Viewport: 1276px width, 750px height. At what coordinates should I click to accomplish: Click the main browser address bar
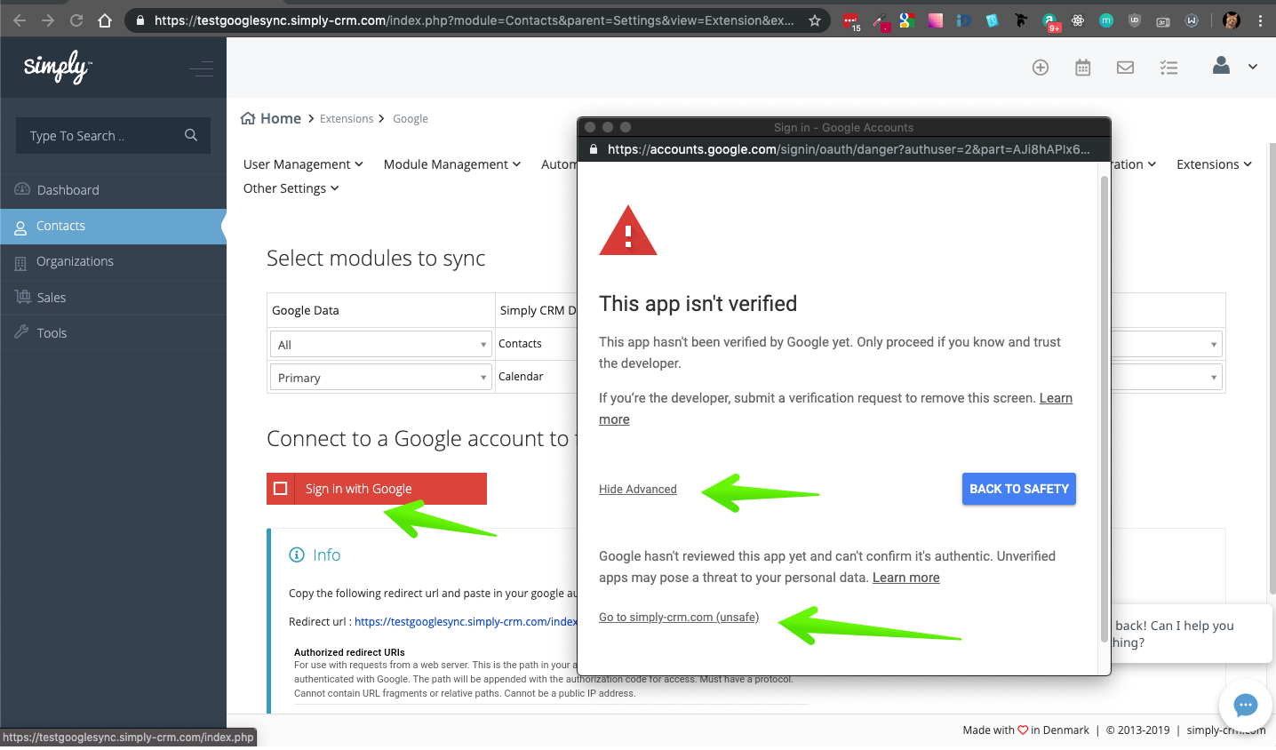pyautogui.click(x=475, y=20)
